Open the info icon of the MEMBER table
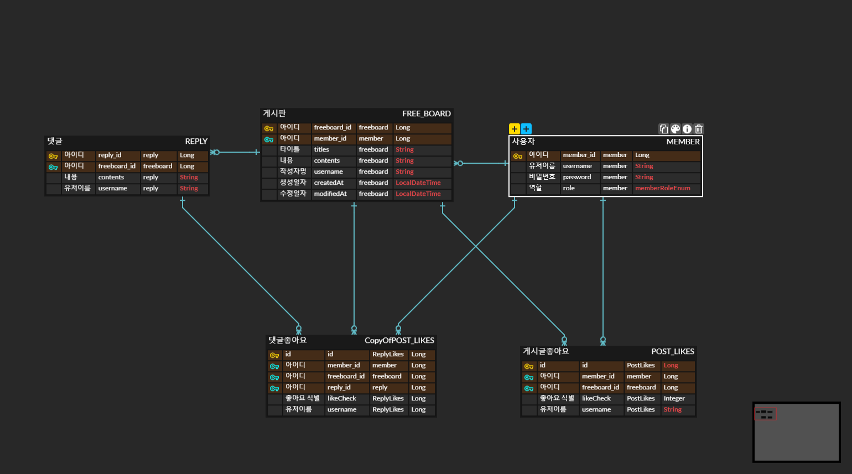 point(687,129)
